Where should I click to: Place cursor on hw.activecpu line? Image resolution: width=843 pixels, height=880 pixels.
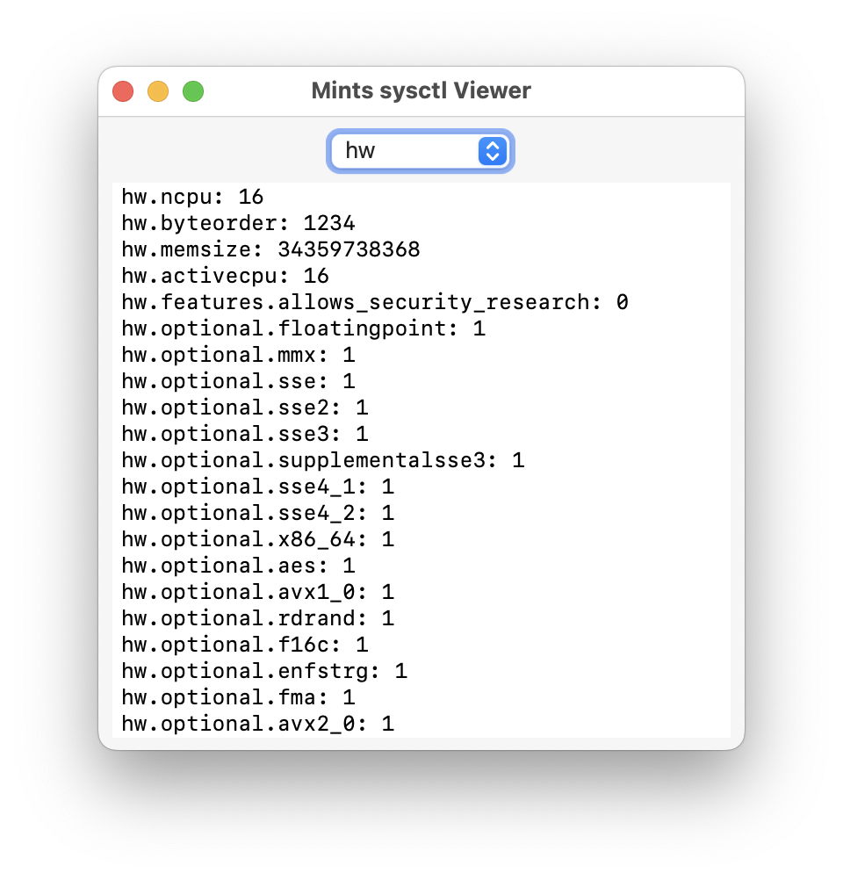(x=225, y=276)
